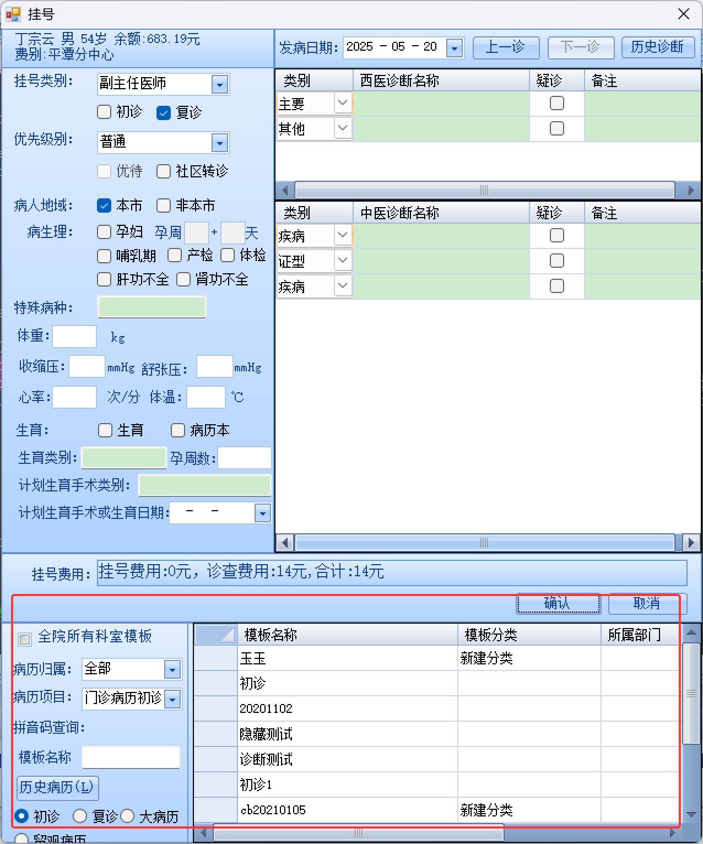Click the 模板分类 column header

529,635
